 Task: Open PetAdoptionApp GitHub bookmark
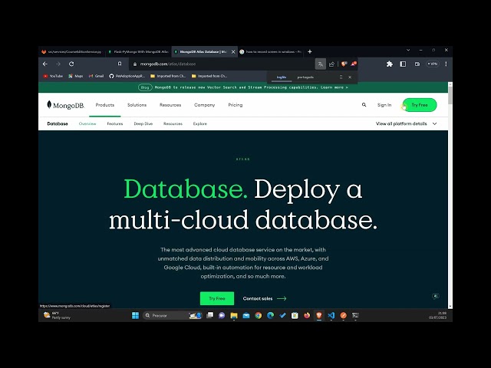click(x=127, y=76)
